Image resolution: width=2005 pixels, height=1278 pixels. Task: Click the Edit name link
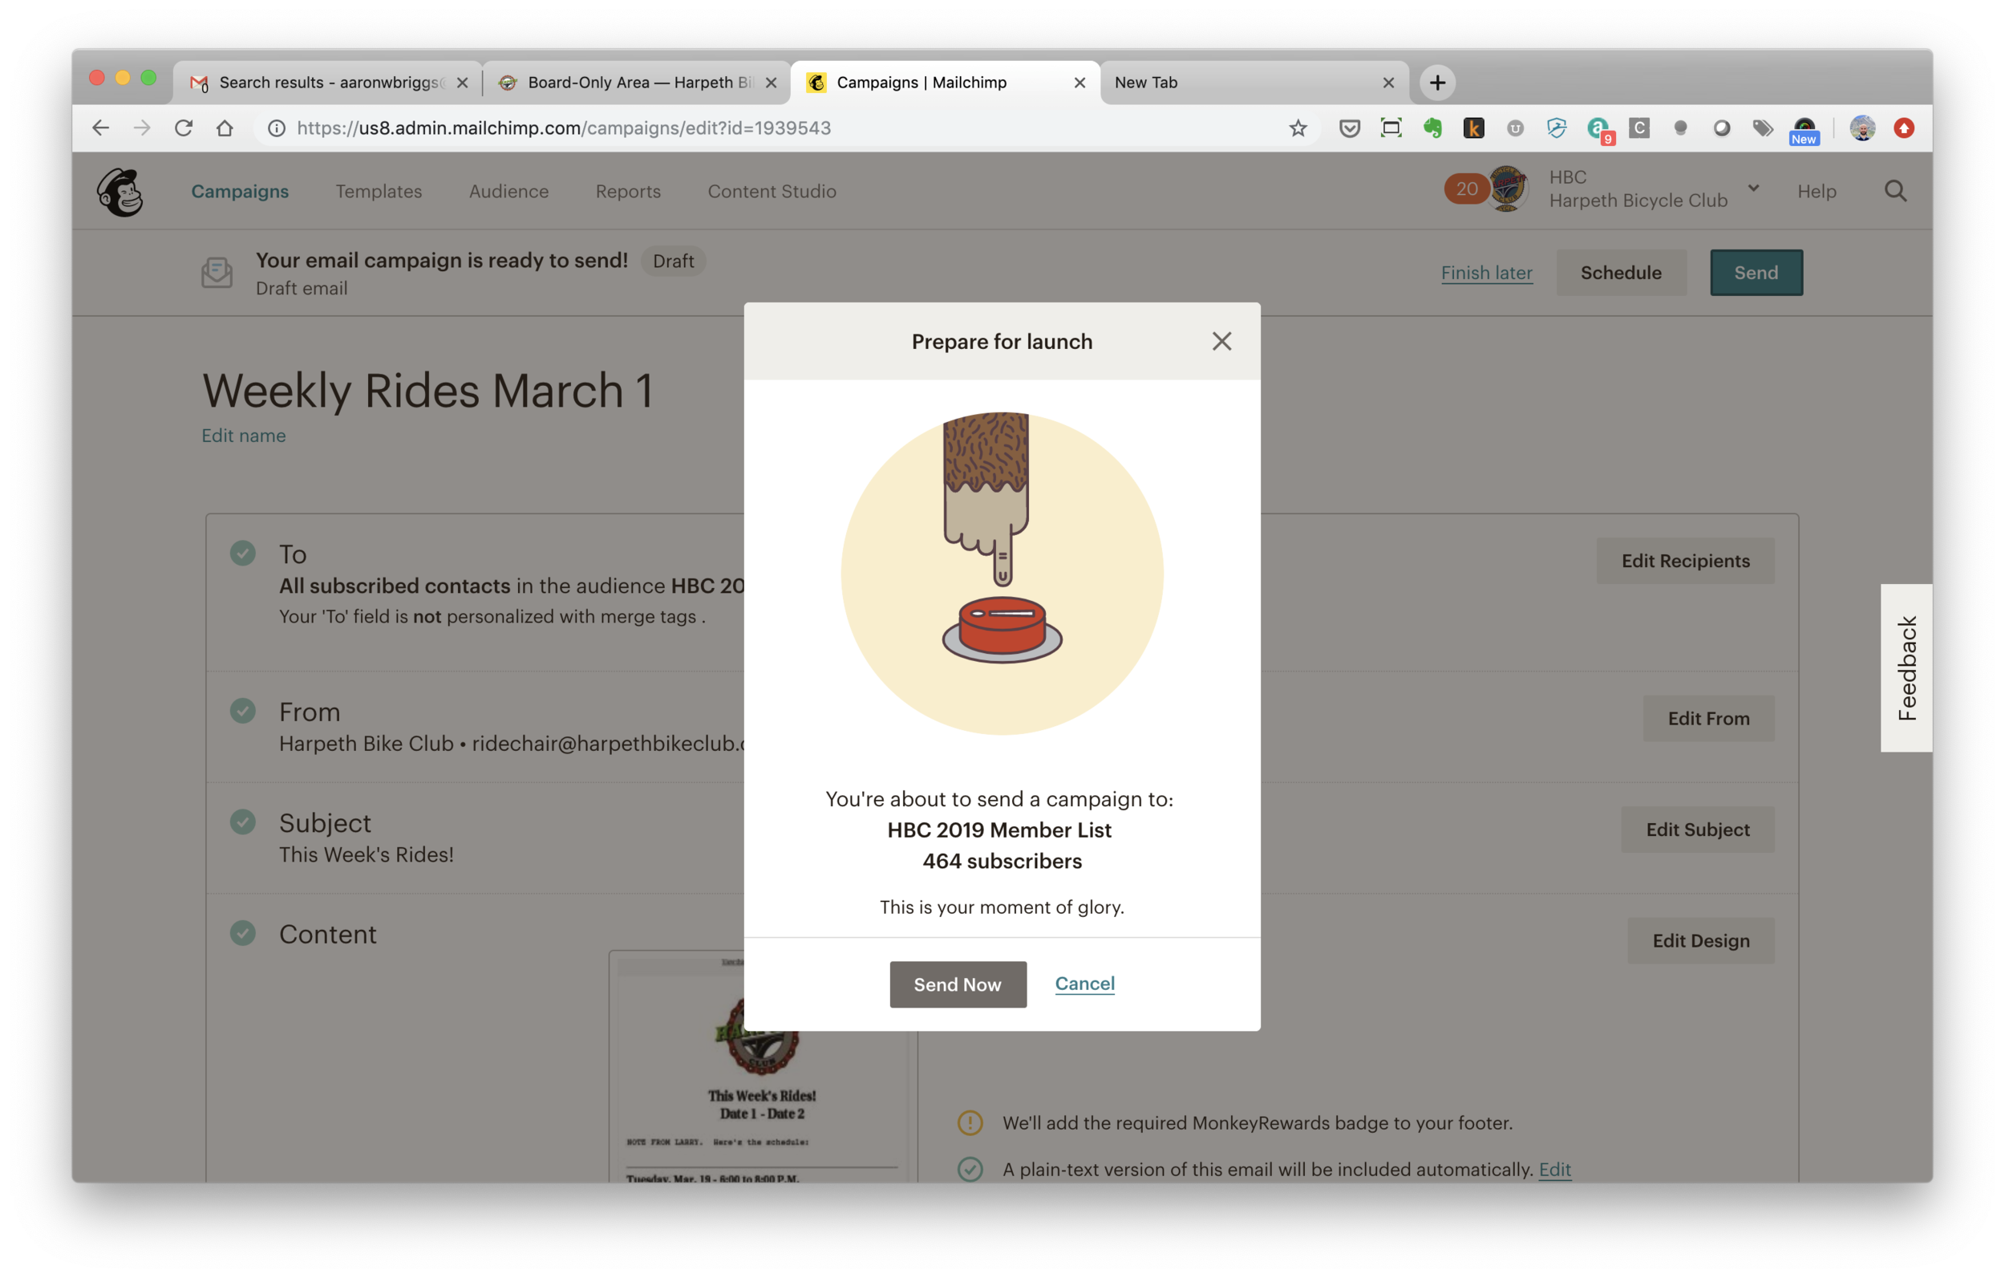pos(243,436)
